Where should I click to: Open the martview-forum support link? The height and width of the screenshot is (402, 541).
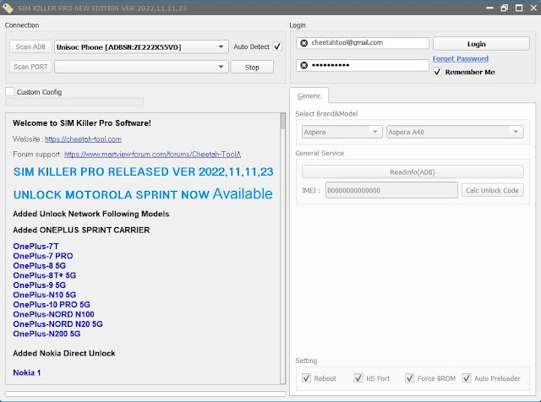click(x=152, y=154)
